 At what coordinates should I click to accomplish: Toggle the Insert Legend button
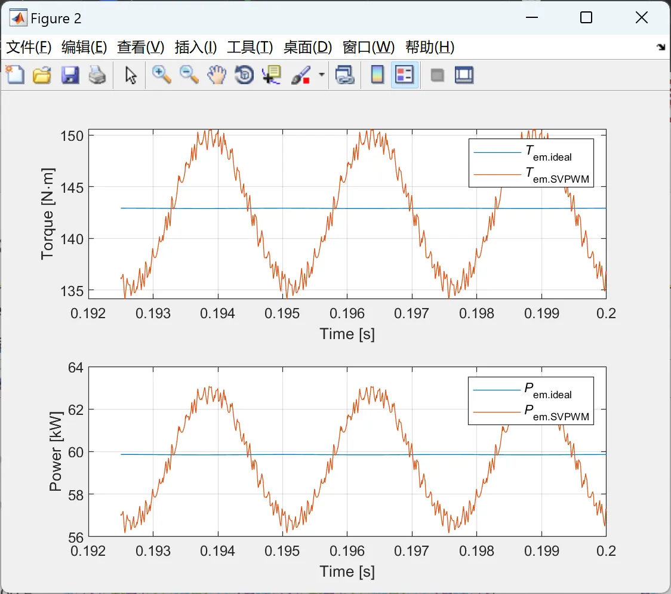404,75
